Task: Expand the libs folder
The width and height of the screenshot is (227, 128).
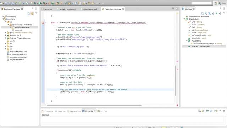Action: click(6, 46)
